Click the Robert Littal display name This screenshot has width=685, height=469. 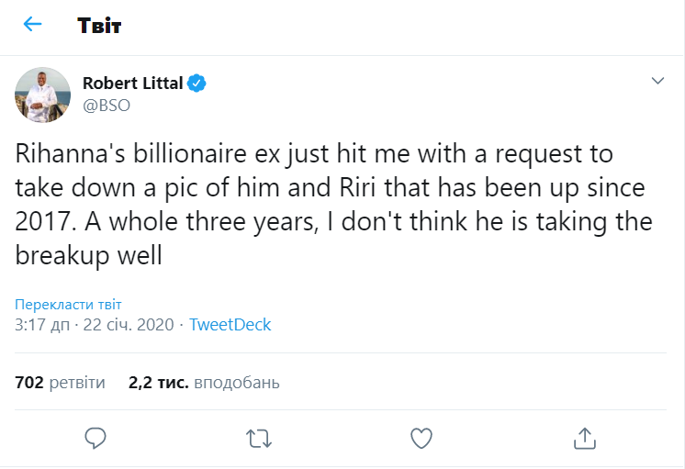132,84
